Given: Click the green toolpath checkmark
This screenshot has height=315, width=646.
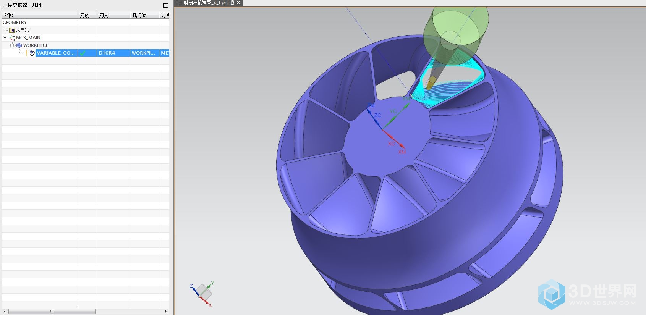Looking at the screenshot, I should 83,53.
